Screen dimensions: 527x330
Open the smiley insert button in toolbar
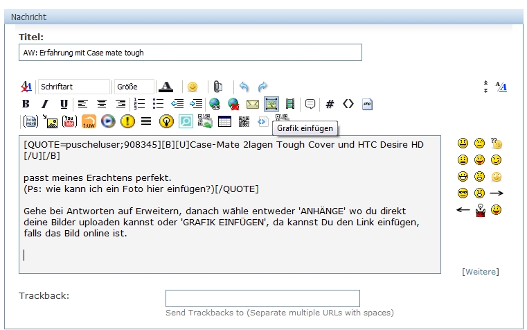(193, 87)
